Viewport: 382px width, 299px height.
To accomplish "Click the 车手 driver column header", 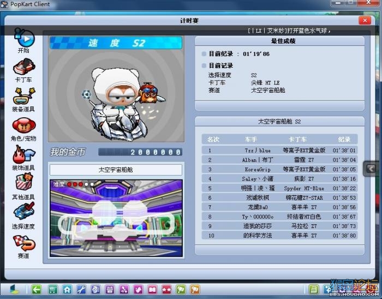I will coord(251,139).
